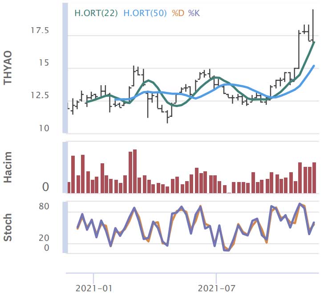
Task: Click the 12.5 price axis label
Action: 40,95
